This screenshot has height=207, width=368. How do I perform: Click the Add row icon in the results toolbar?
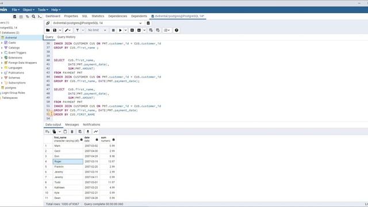(x=47, y=132)
